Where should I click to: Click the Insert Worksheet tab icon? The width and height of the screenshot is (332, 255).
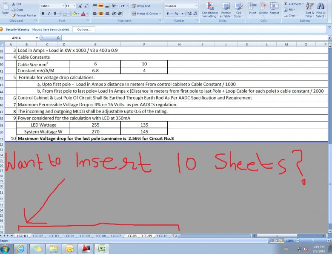pyautogui.click(x=175, y=236)
